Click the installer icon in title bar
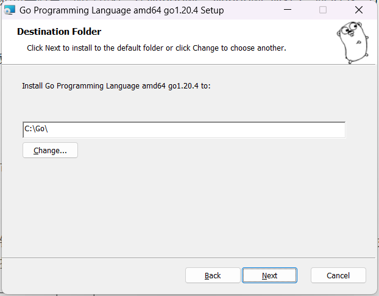 pyautogui.click(x=10, y=10)
